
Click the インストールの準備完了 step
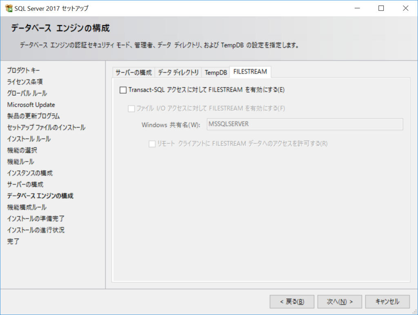click(36, 219)
